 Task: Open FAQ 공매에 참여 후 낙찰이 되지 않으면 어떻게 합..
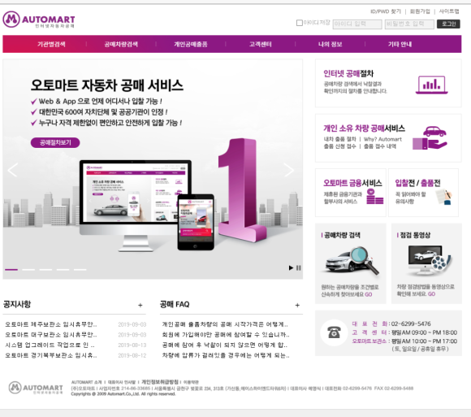pyautogui.click(x=225, y=345)
